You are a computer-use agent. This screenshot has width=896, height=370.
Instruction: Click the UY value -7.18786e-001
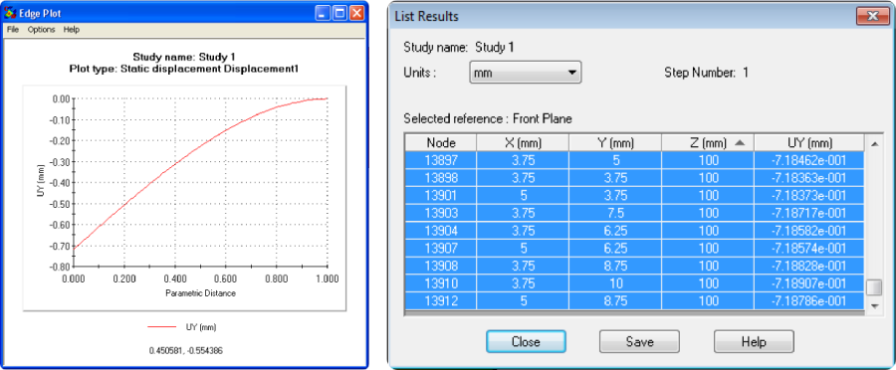(808, 302)
